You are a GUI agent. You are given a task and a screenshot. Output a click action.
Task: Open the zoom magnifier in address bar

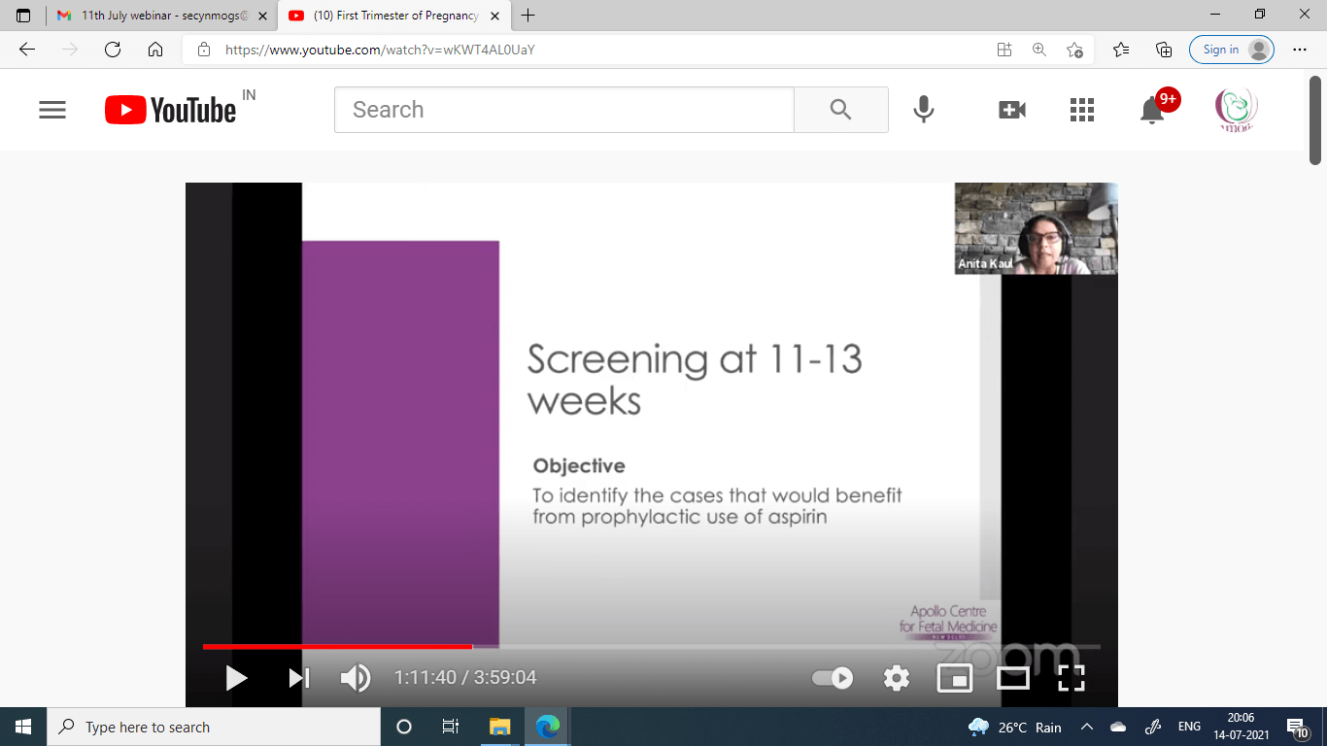1039,50
